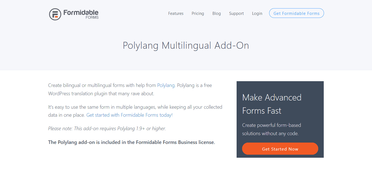
Task: Click the Polylang Multilingual Add-On page title
Action: coord(186,45)
